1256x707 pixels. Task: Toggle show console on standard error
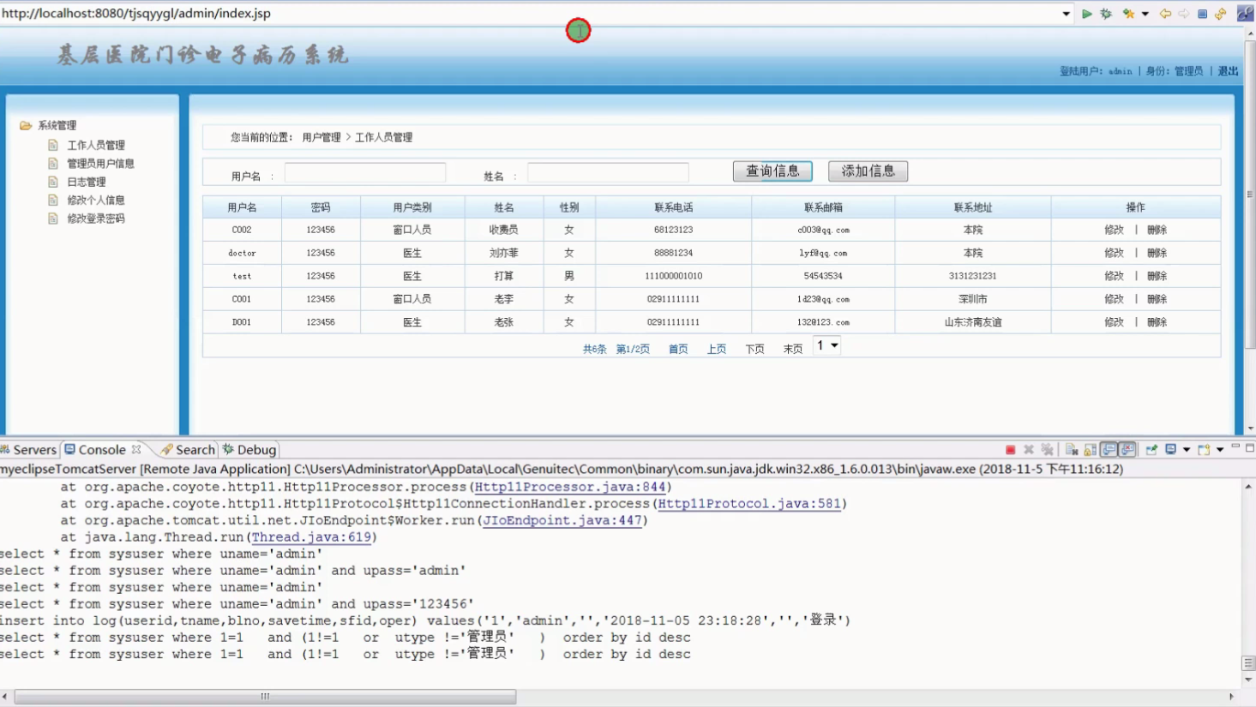point(1127,450)
